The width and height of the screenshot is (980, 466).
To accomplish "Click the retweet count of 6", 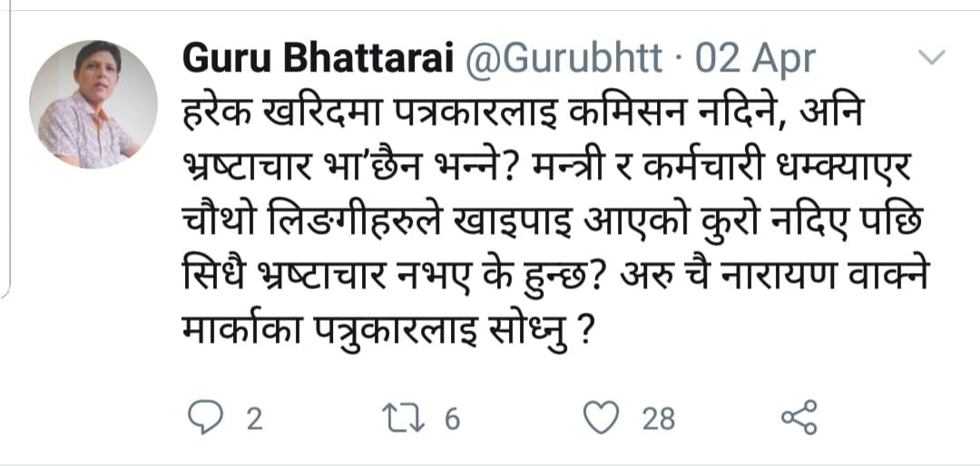I will click(454, 419).
